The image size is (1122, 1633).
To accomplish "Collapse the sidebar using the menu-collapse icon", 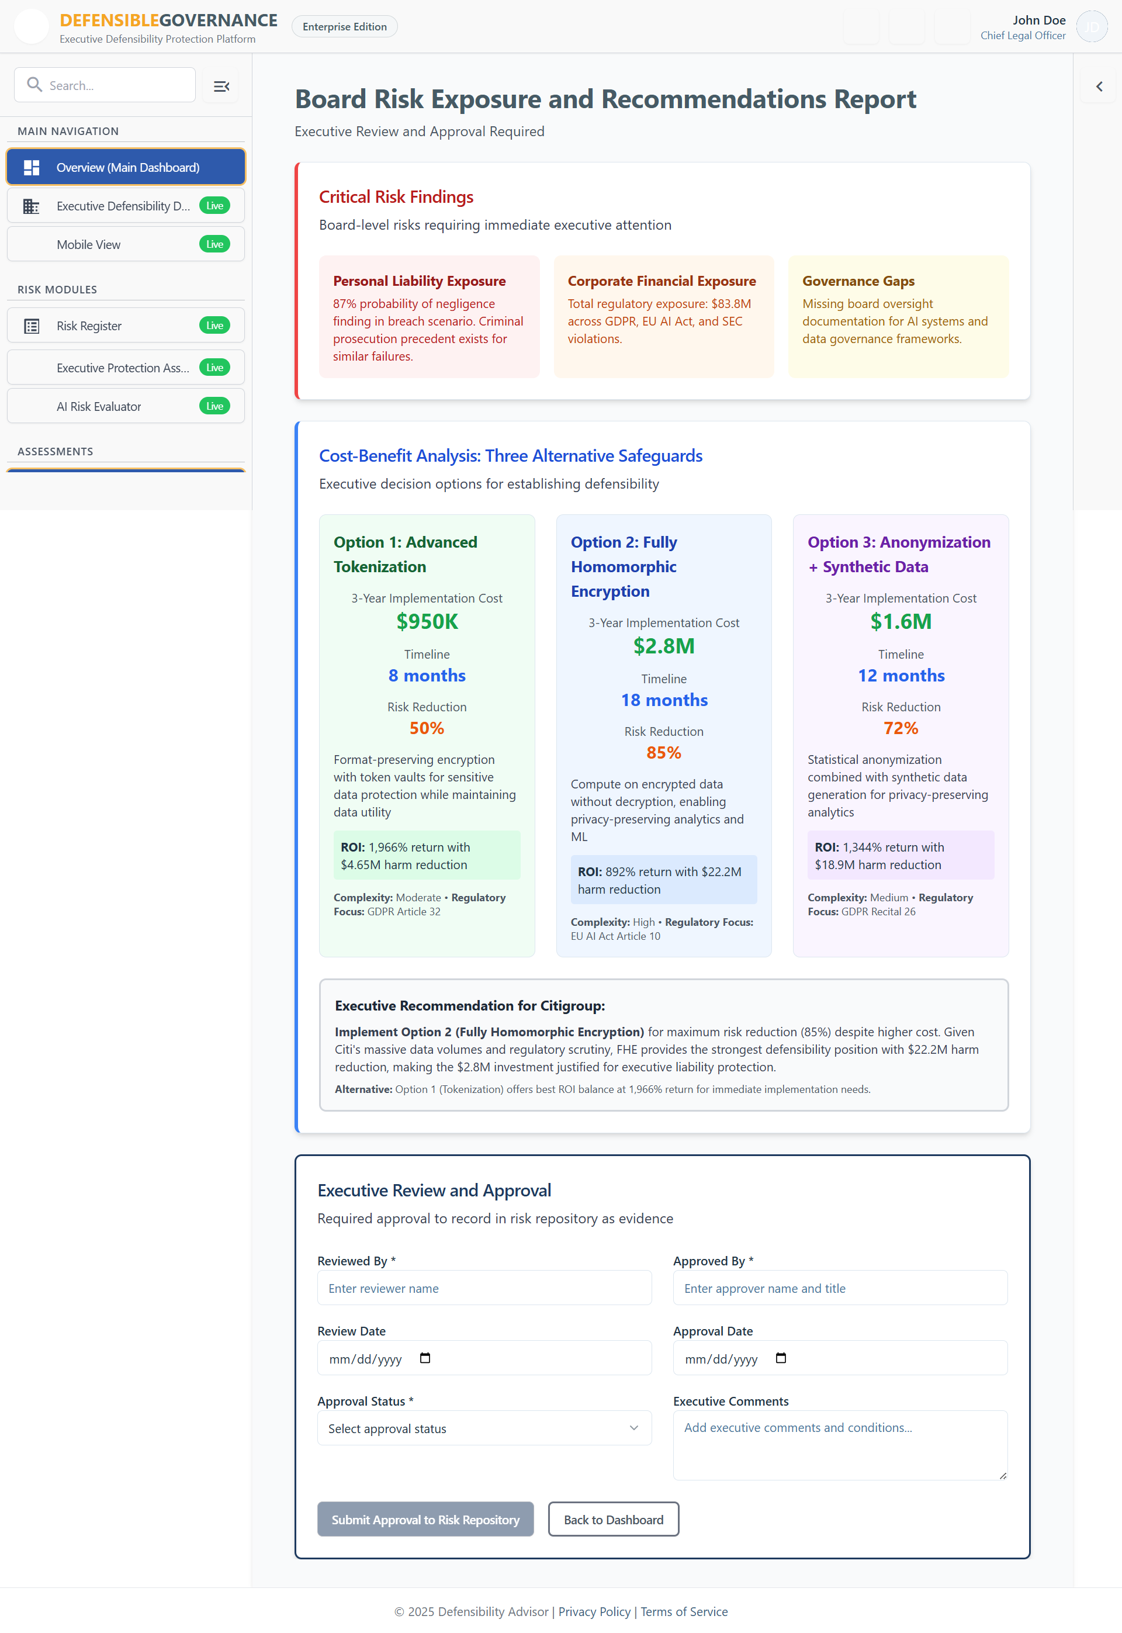I will click(x=221, y=85).
